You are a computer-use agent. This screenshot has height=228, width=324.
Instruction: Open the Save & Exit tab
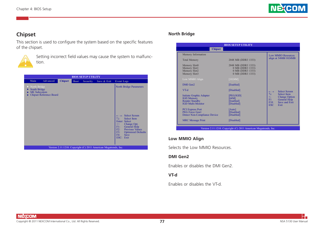tap(104, 81)
